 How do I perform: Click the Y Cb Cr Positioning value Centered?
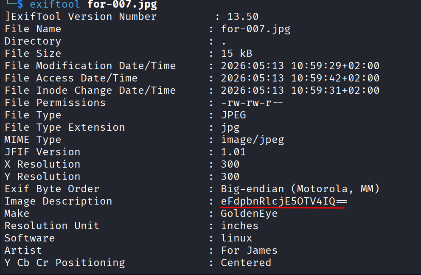click(x=246, y=263)
